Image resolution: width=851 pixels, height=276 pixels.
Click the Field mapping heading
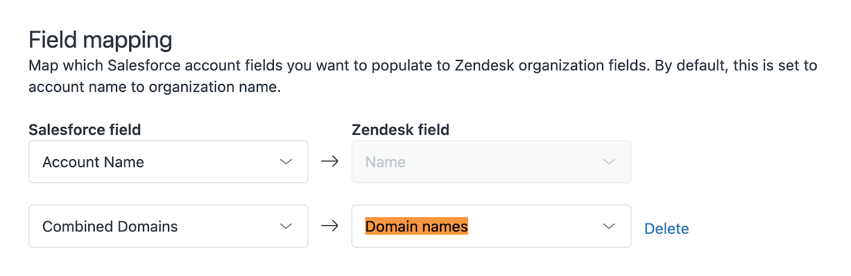coord(101,40)
